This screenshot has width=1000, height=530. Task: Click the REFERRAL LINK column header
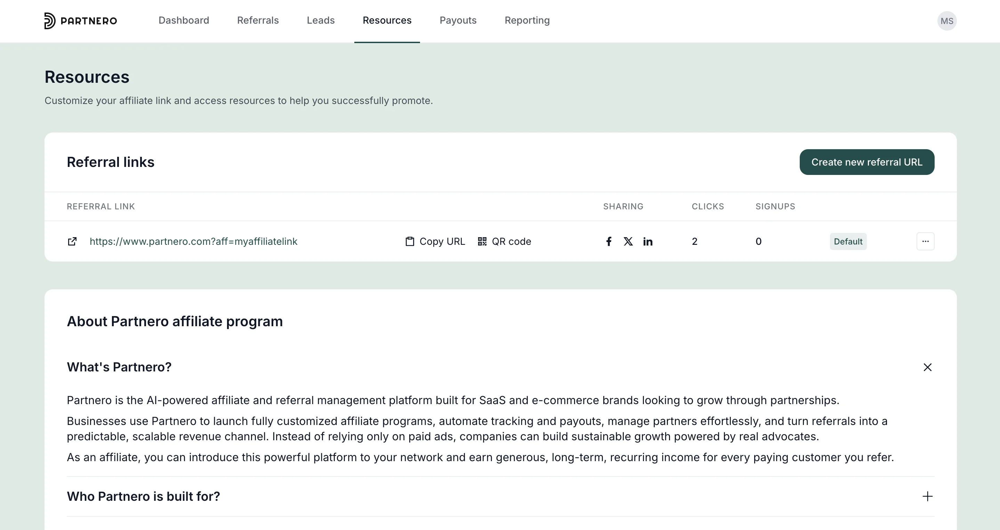(x=100, y=207)
